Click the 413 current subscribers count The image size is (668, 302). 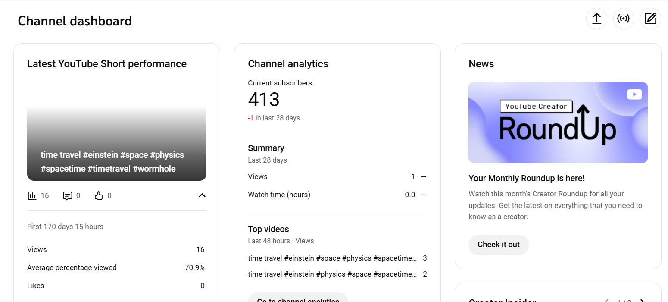(264, 100)
